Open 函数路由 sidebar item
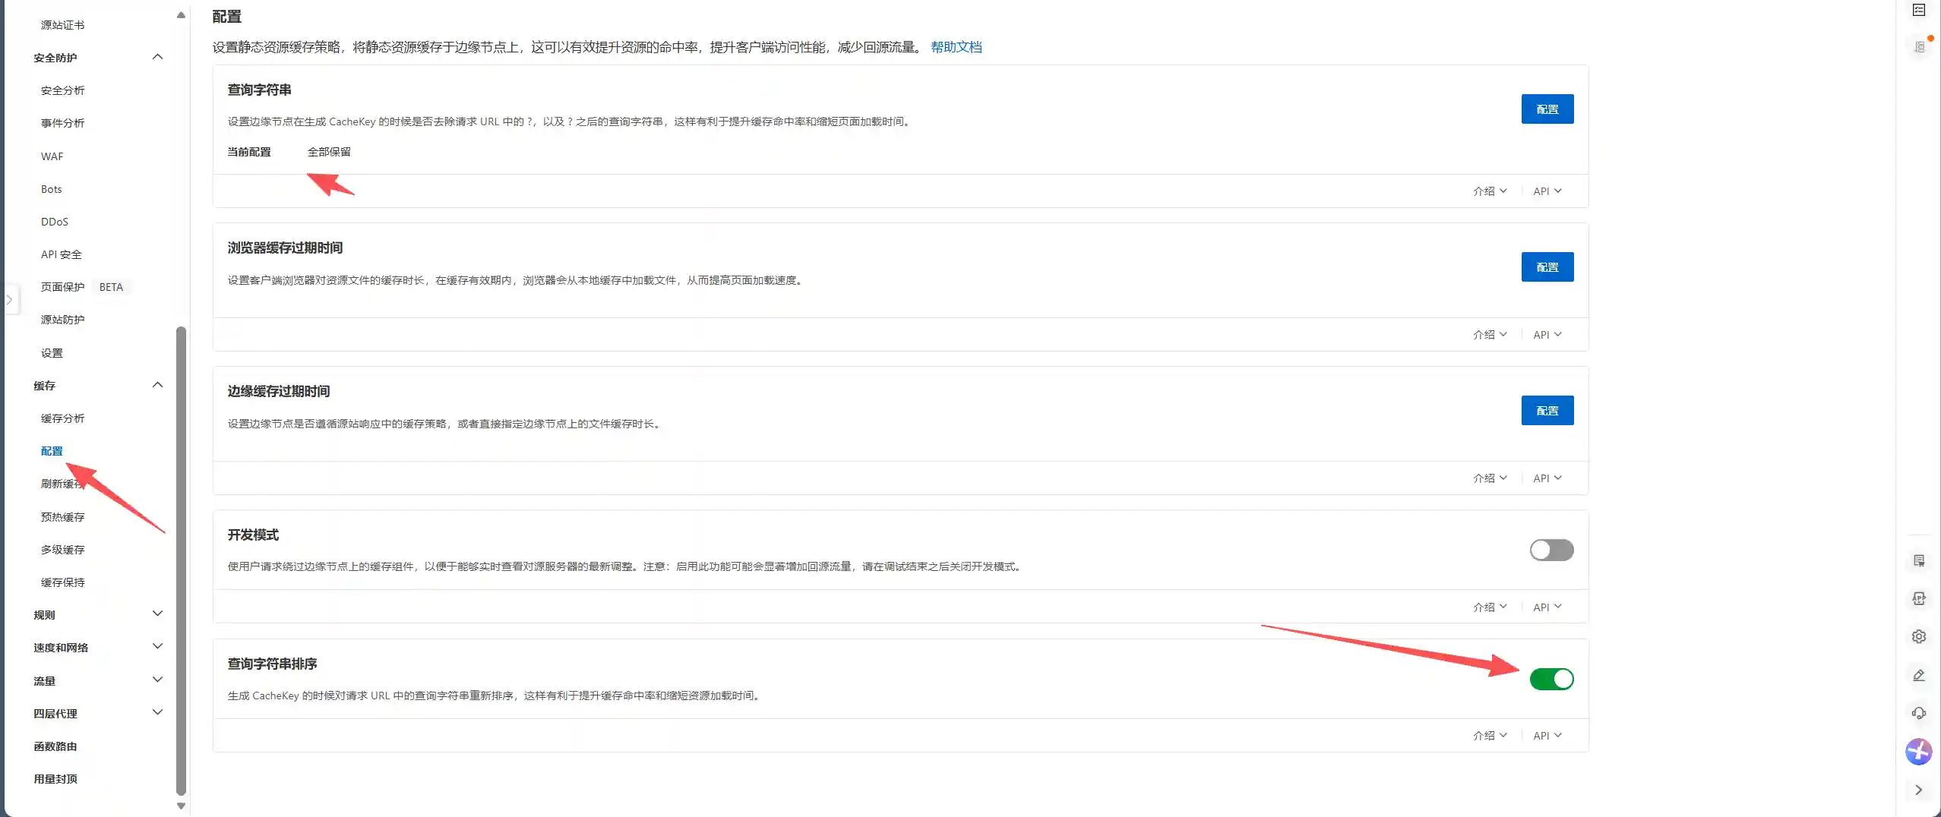Screen dimensions: 1941x817 [55, 746]
